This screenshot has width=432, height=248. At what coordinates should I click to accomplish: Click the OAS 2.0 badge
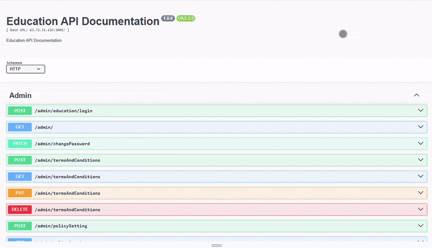click(x=186, y=18)
